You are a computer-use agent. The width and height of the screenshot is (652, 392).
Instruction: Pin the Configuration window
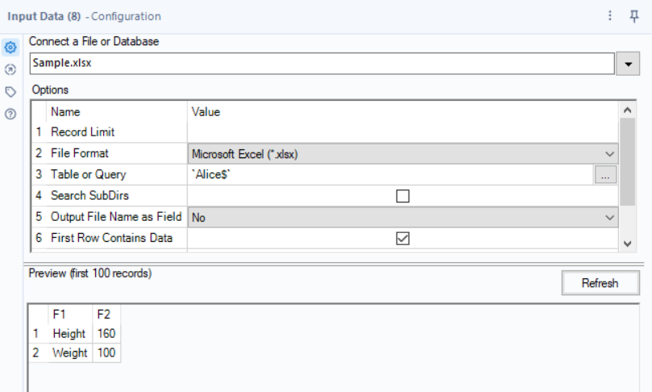pos(633,16)
